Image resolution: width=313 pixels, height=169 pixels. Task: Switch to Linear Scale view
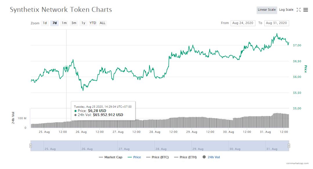(267, 10)
